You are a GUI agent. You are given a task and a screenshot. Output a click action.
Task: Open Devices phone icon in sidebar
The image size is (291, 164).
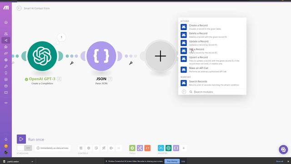[6, 73]
